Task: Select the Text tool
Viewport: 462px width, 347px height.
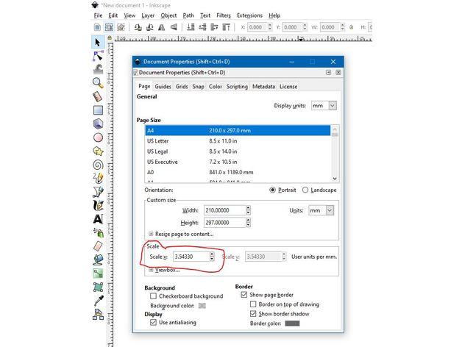Action: (x=98, y=218)
